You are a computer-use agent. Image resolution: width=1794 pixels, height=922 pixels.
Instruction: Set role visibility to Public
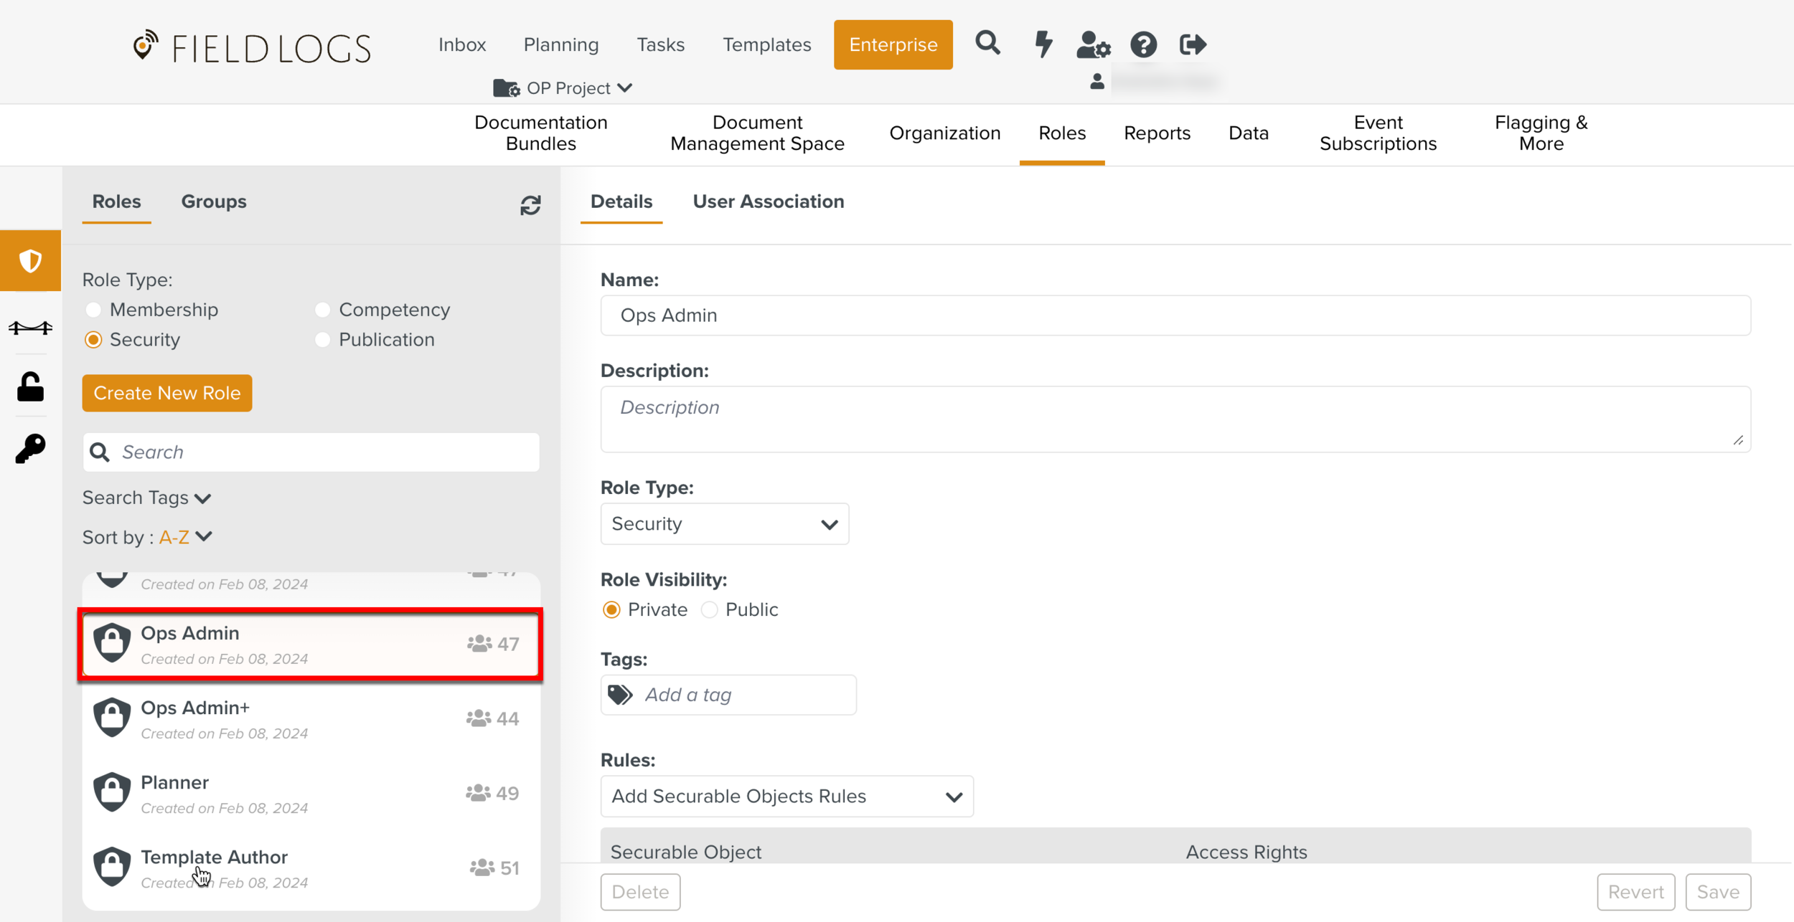pyautogui.click(x=709, y=610)
